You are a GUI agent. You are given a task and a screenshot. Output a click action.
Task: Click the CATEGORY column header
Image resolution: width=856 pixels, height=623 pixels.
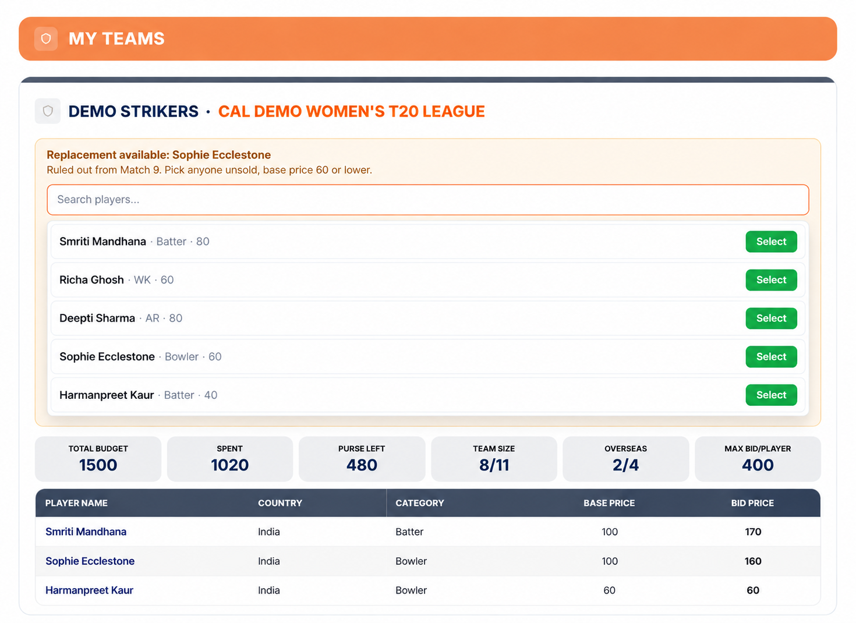tap(420, 503)
